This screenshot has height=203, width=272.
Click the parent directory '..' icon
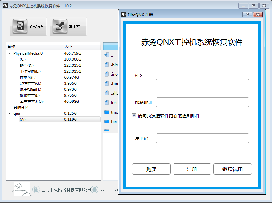pos(107,55)
